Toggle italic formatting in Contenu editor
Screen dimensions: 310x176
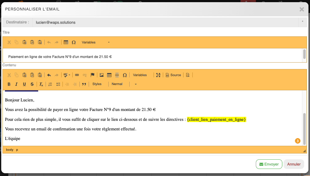coord(17,84)
